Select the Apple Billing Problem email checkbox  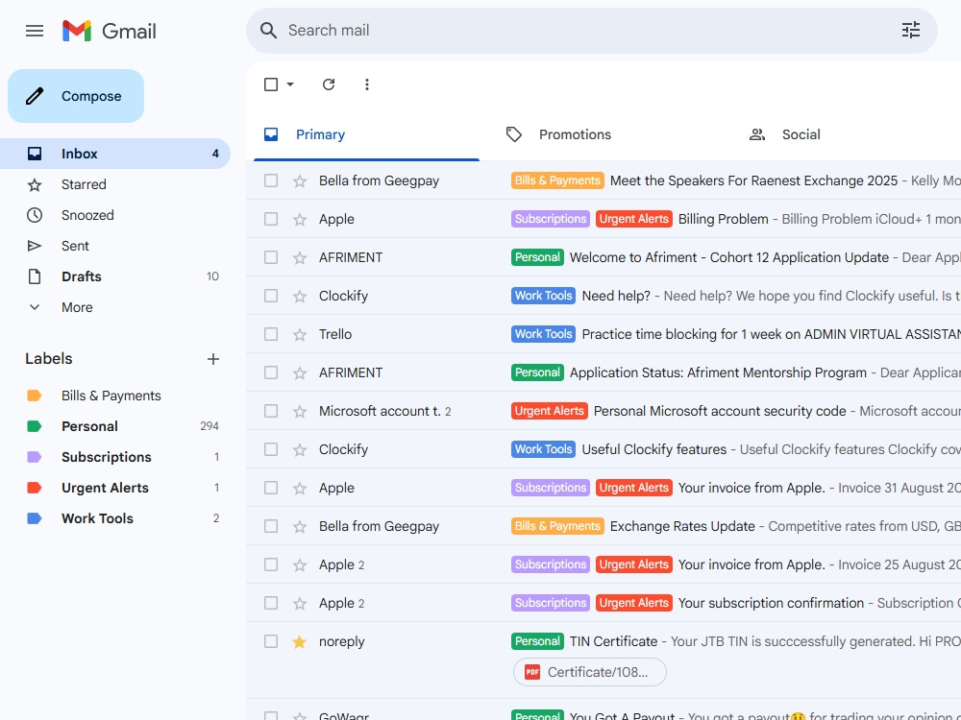coord(271,219)
